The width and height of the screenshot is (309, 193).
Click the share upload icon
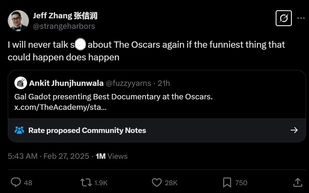pos(297,182)
